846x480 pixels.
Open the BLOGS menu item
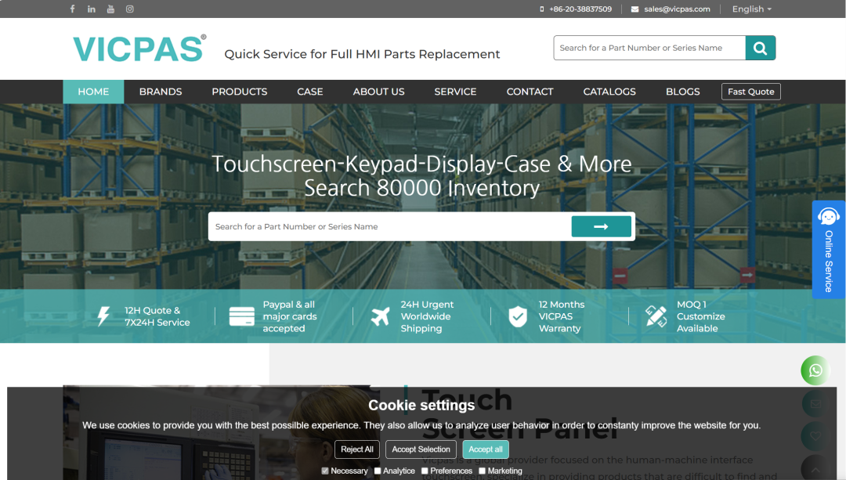coord(682,92)
